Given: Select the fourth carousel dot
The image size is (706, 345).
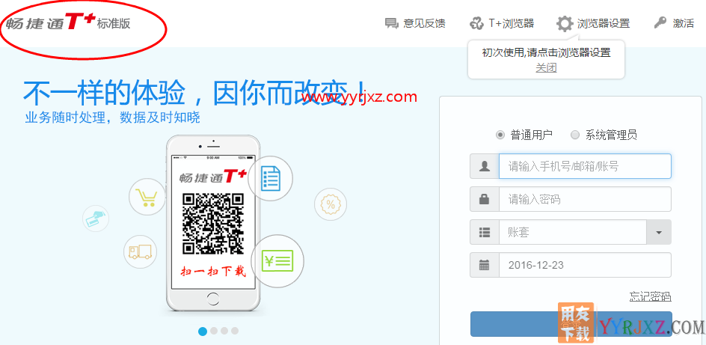Looking at the screenshot, I should click(x=235, y=331).
